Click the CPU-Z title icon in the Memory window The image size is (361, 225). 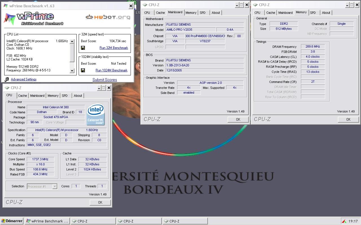255,5
